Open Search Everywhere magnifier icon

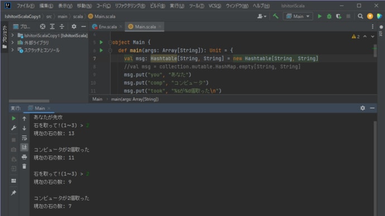[x=360, y=16]
